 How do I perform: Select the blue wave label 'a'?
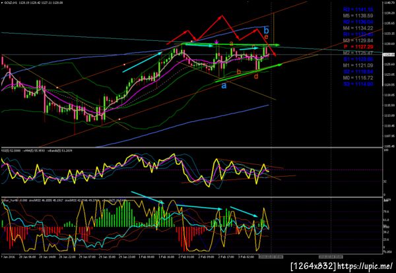pyautogui.click(x=224, y=86)
